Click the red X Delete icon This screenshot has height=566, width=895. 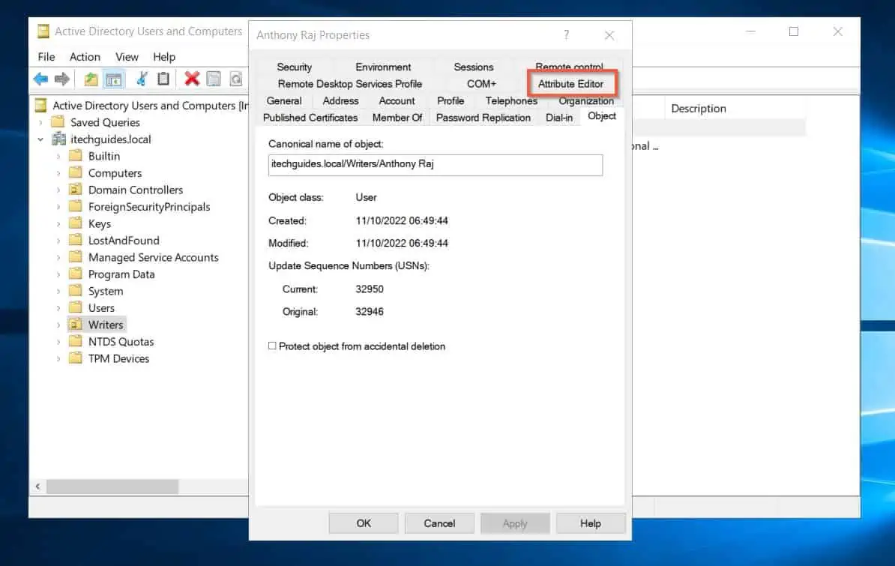pyautogui.click(x=192, y=79)
